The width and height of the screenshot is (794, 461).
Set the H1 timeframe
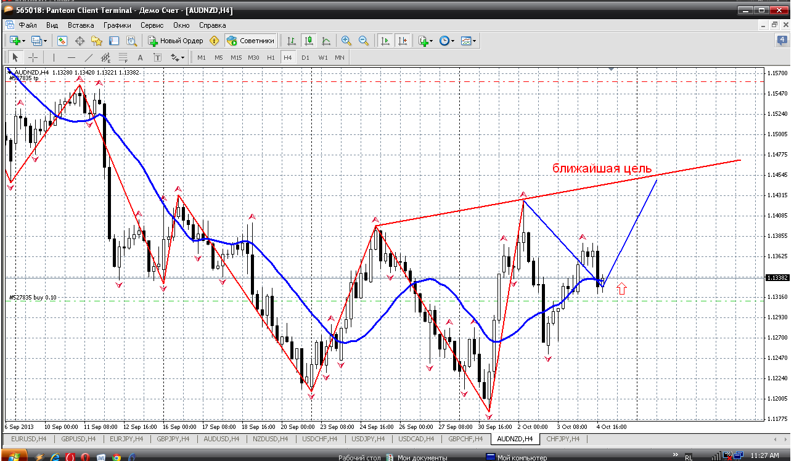[271, 57]
